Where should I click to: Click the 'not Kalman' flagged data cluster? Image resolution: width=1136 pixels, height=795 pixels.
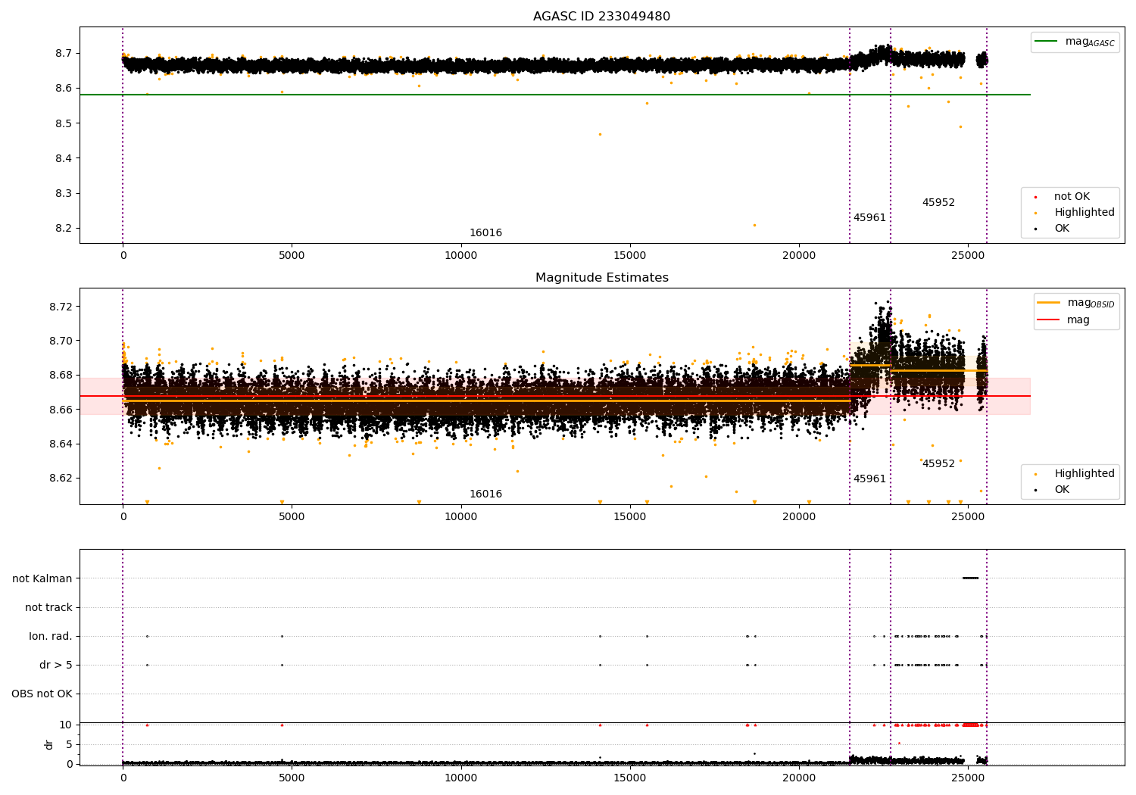tap(970, 578)
